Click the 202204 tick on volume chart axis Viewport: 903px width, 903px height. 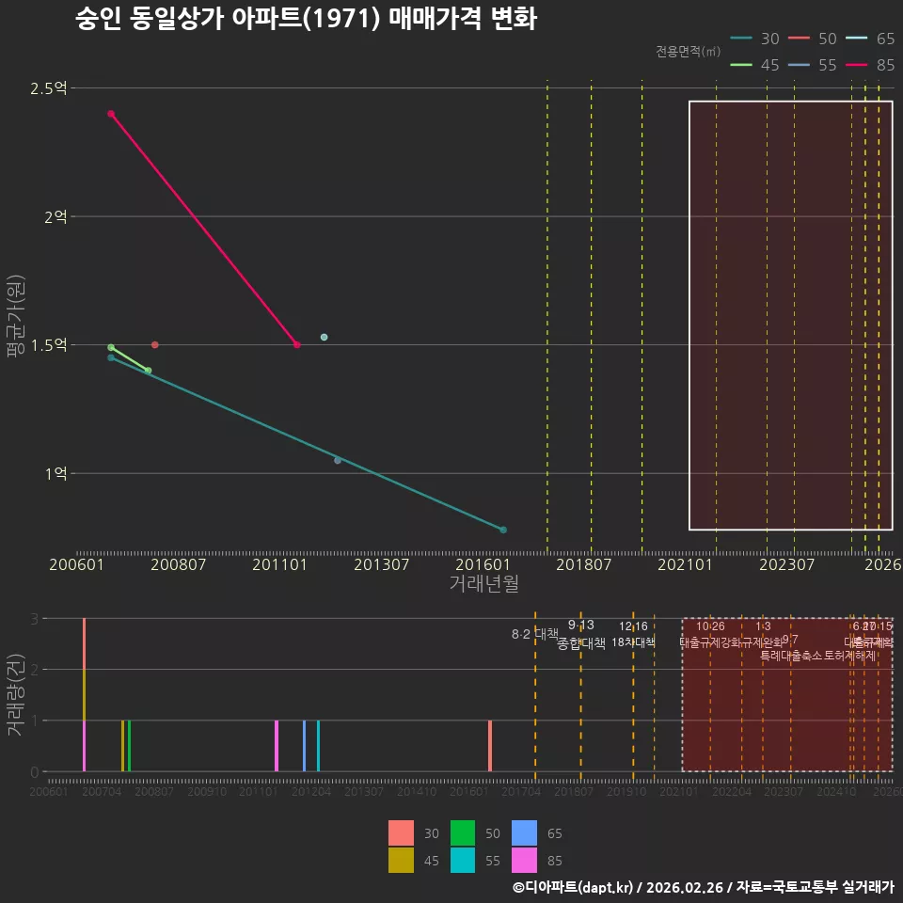coord(732,792)
